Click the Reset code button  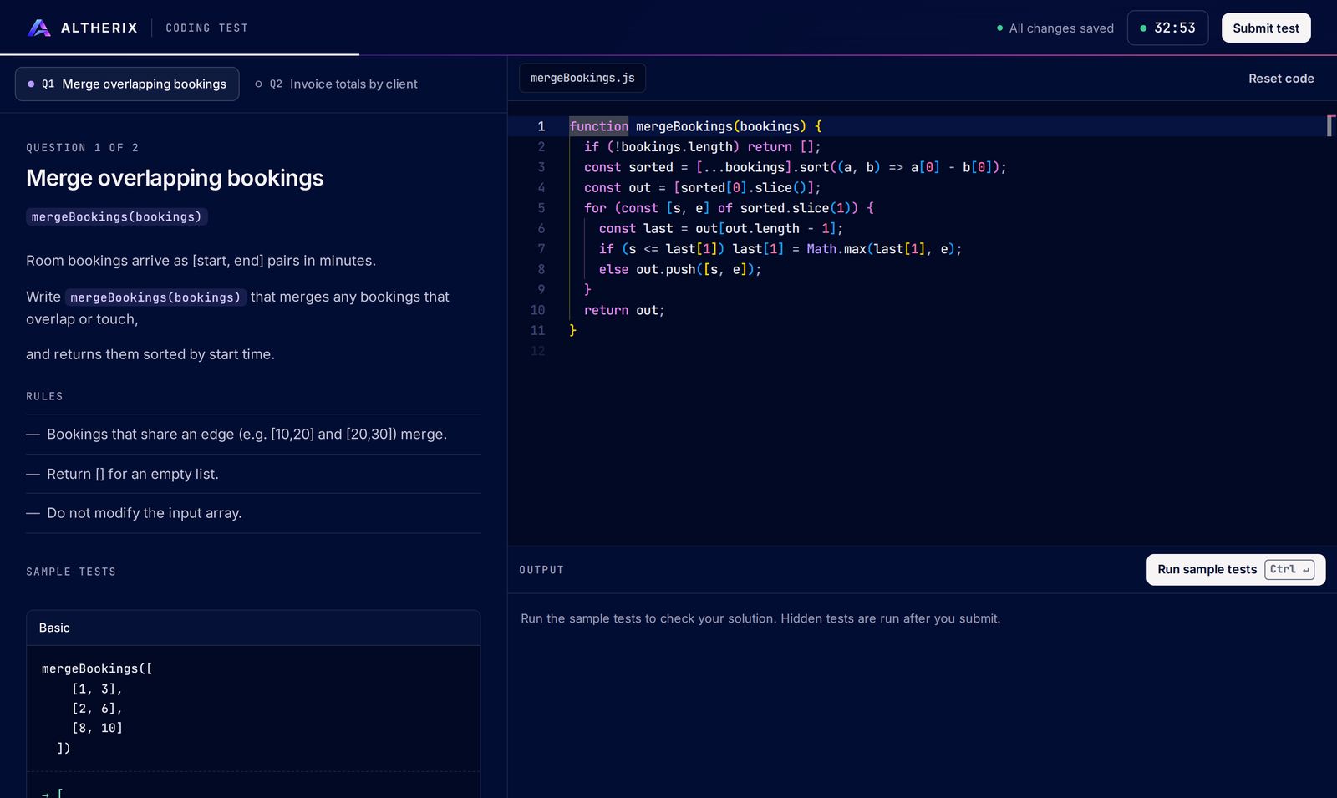[x=1281, y=79]
